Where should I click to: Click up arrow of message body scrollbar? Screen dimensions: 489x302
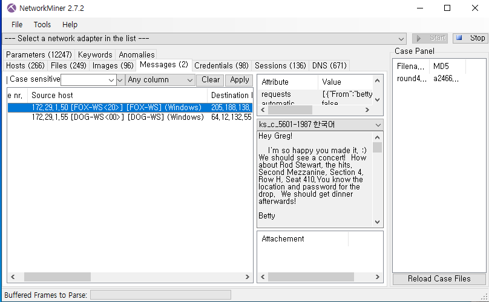click(378, 137)
